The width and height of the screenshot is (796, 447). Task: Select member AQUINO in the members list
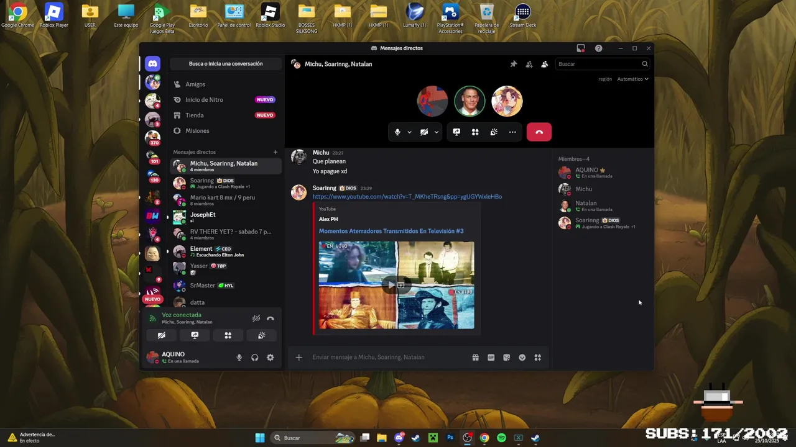603,173
